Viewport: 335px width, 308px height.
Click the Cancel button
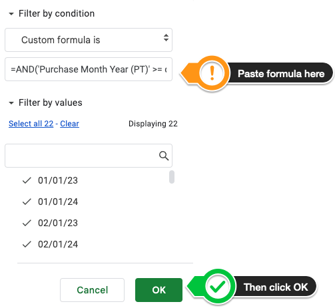pos(92,290)
